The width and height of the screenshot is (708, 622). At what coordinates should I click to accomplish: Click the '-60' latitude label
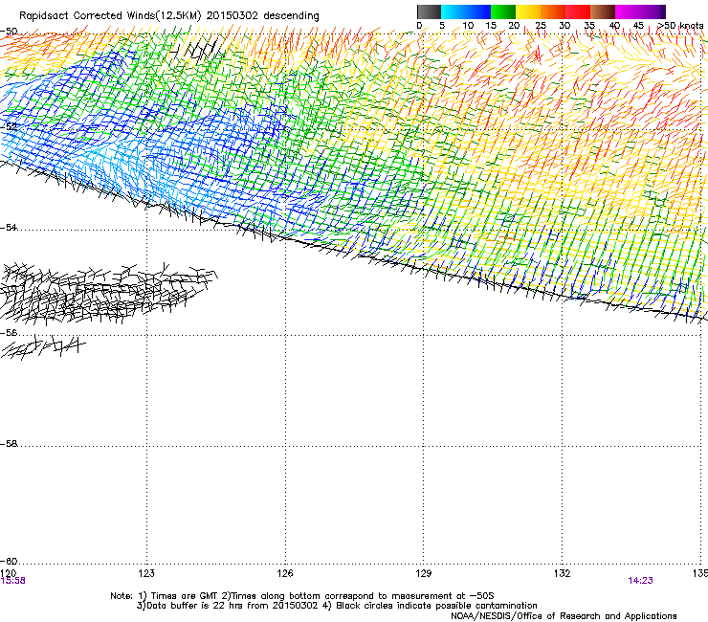pos(9,561)
